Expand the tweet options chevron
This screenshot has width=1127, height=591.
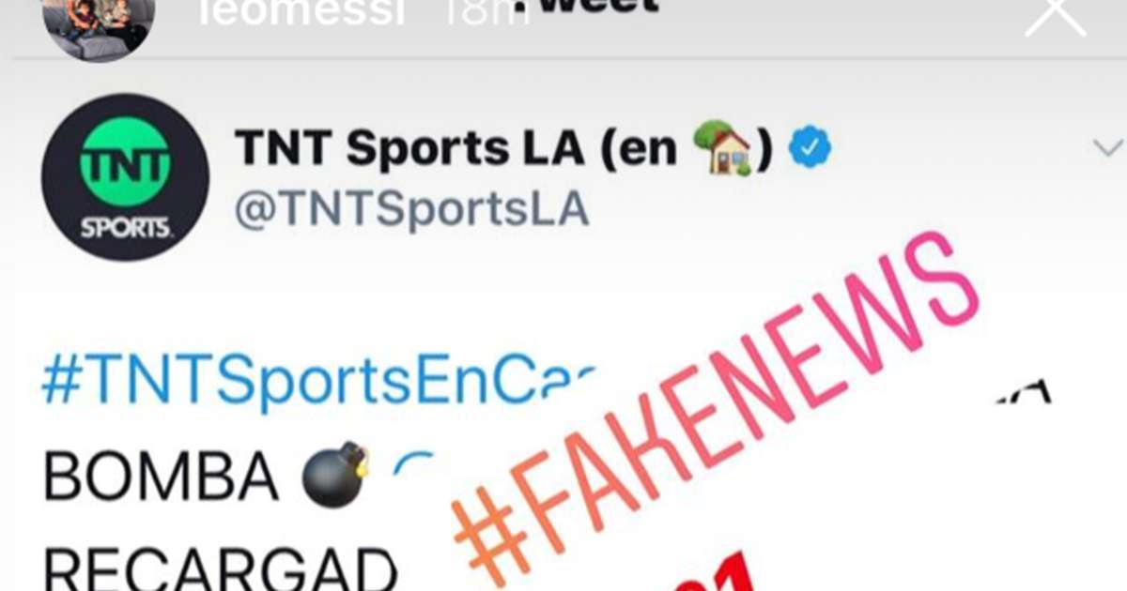click(1108, 147)
